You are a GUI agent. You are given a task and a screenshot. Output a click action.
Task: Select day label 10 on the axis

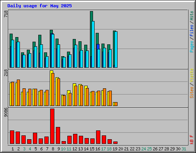[x=63, y=149]
